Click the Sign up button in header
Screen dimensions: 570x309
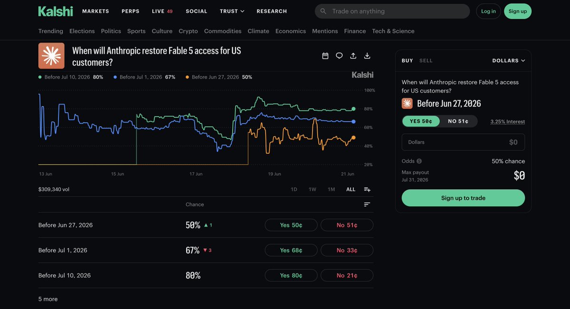click(x=518, y=11)
